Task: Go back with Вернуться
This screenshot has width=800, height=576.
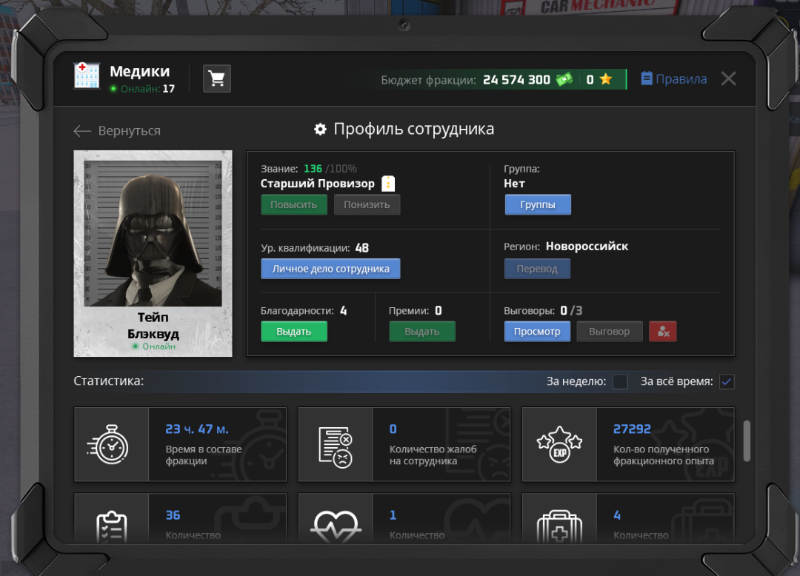Action: [117, 131]
